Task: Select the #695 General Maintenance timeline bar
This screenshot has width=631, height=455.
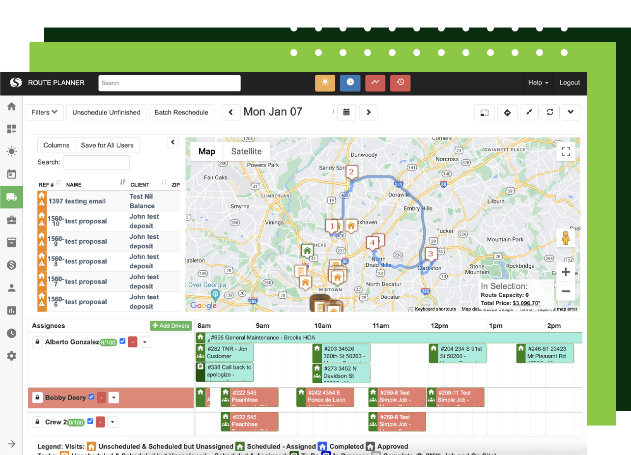Action: 389,338
